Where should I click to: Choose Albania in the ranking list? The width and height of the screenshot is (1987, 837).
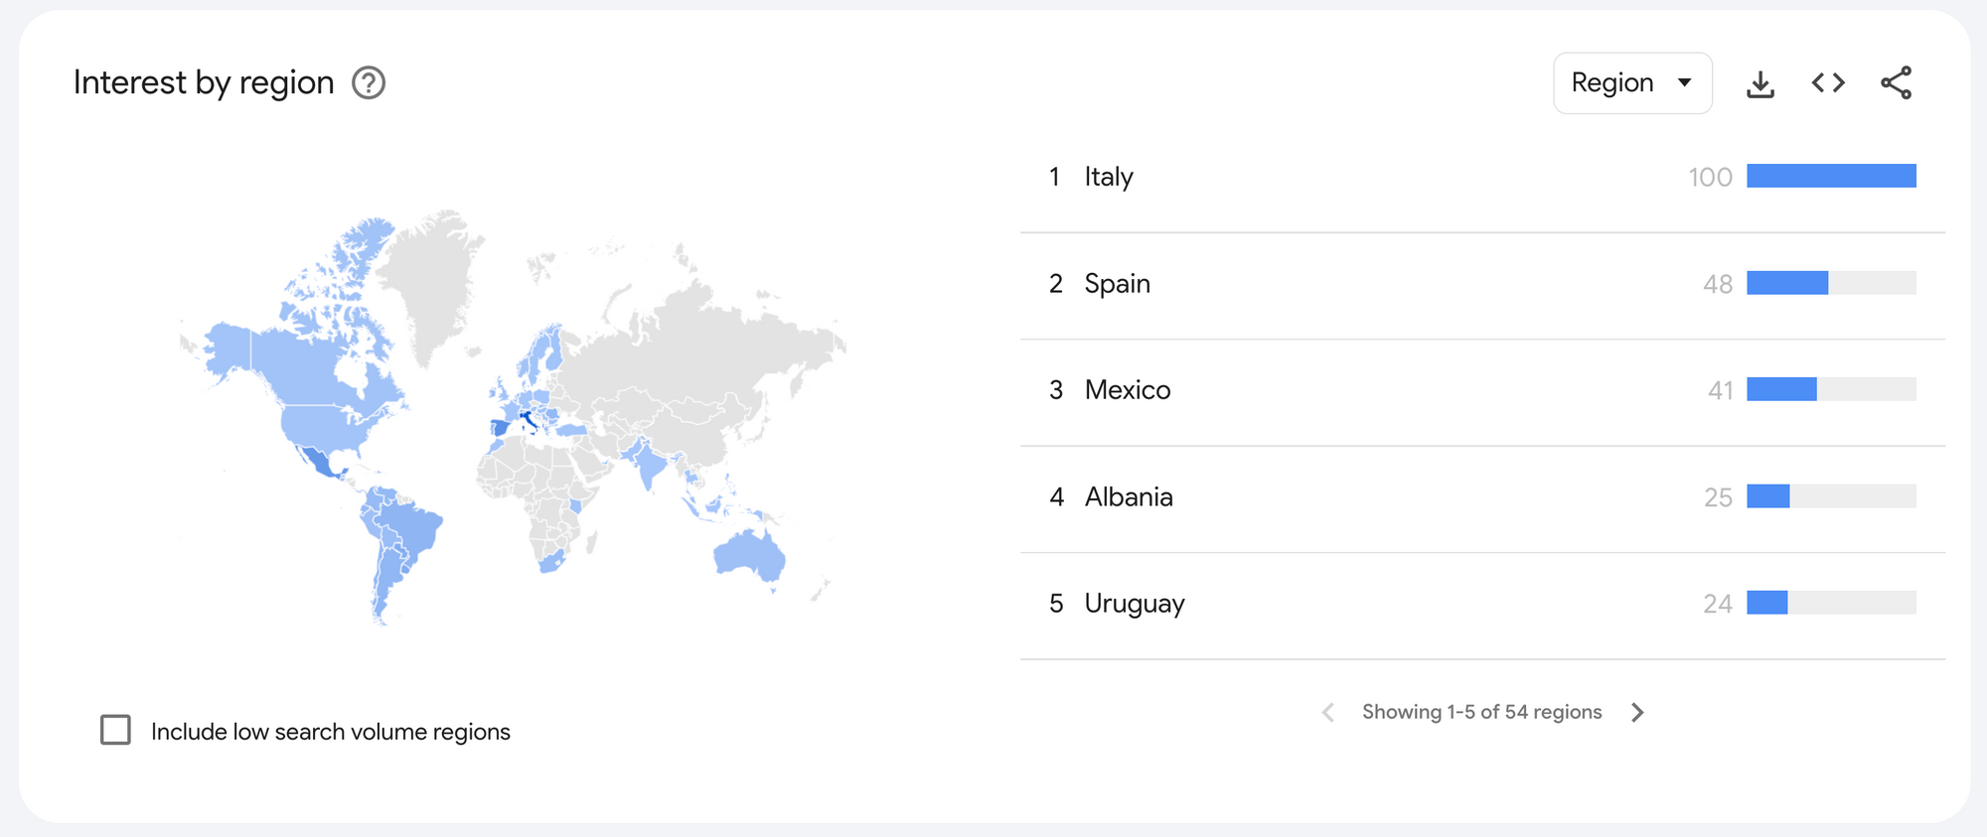pos(1128,496)
